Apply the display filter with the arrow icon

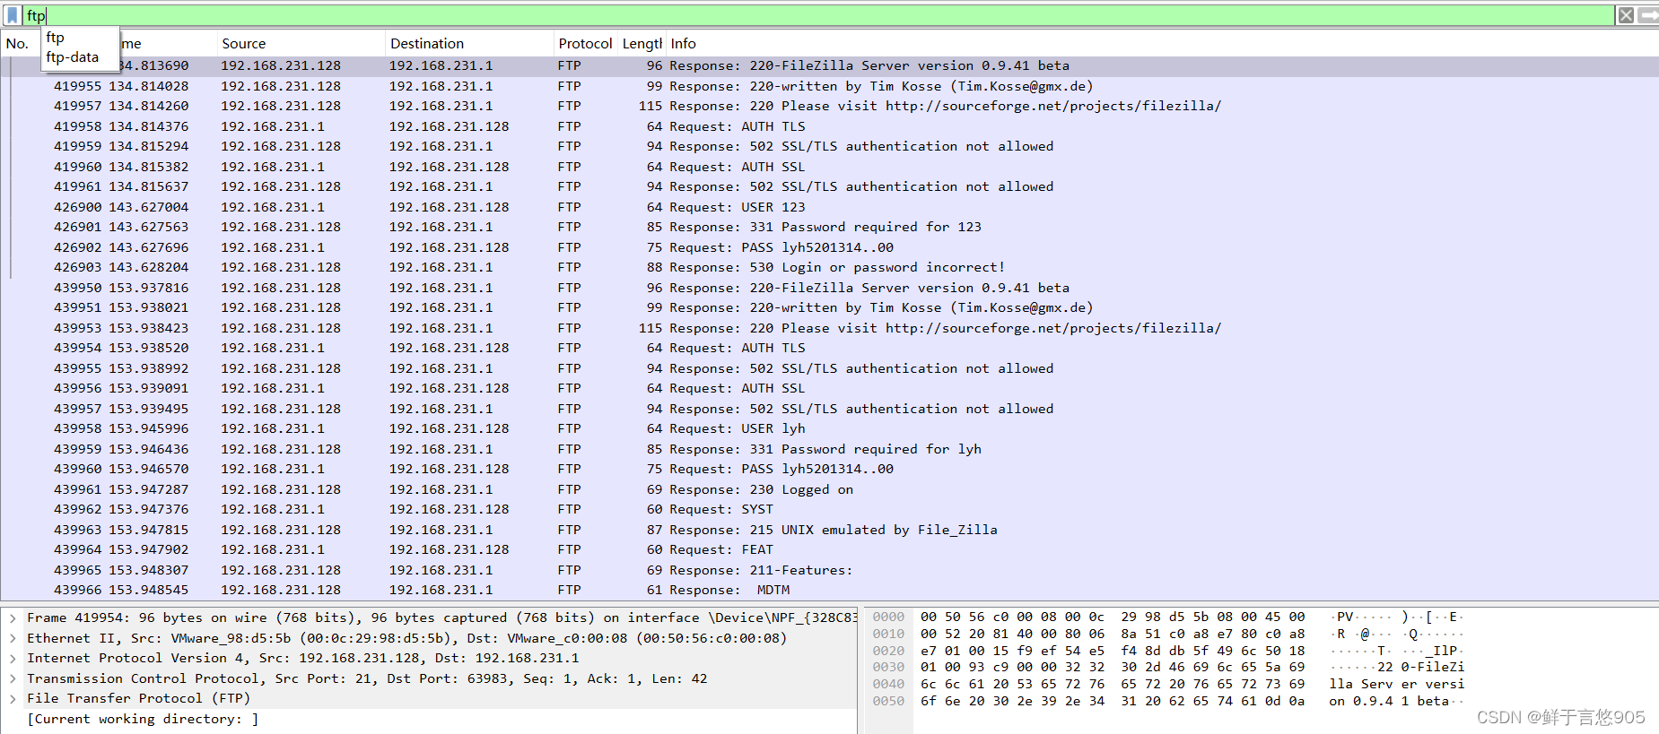(x=1649, y=15)
